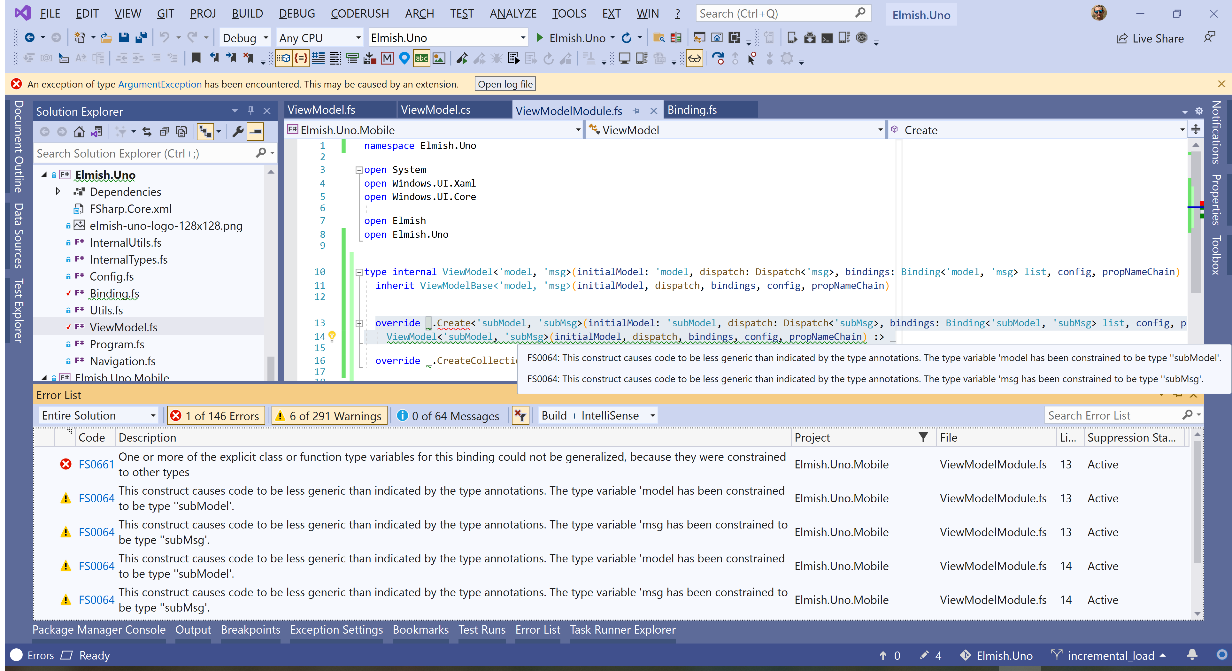
Task: Click the Open log file button
Action: pos(504,84)
